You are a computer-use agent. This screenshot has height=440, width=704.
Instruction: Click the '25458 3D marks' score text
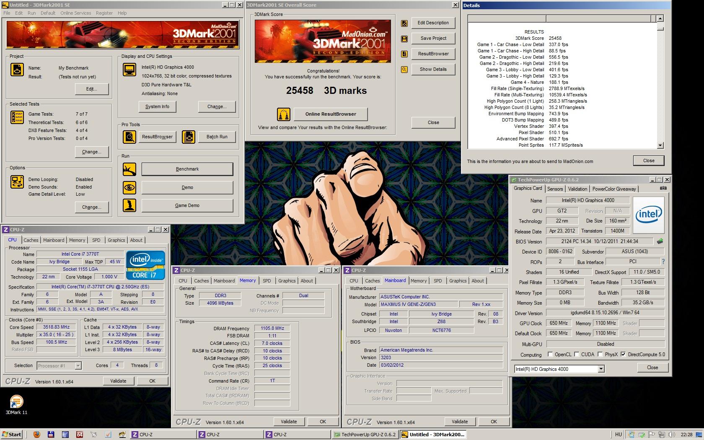(x=326, y=91)
